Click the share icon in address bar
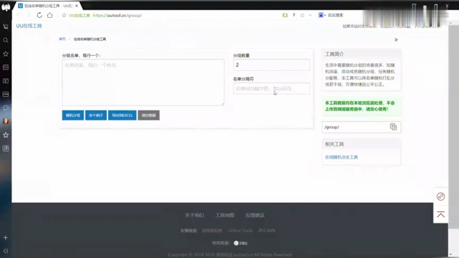This screenshot has width=459, height=258. [302, 15]
